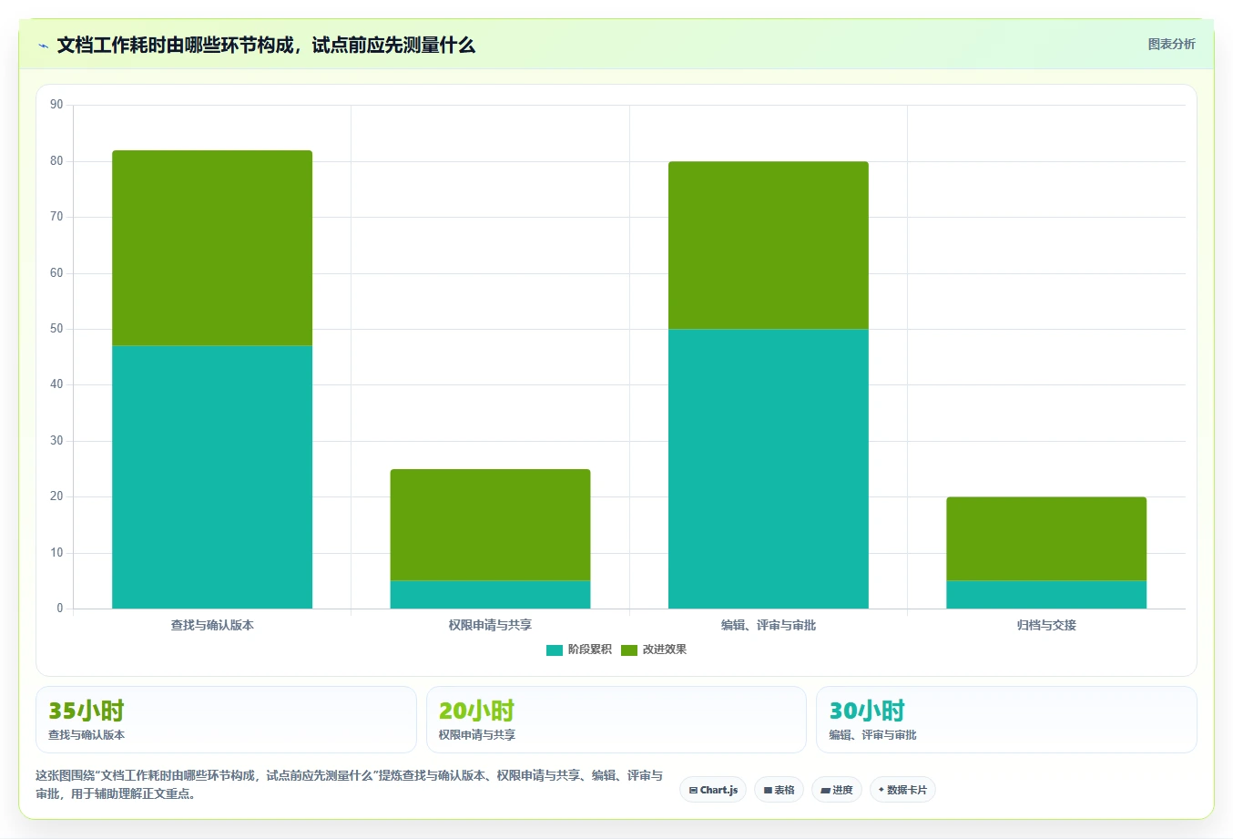
Task: Click 查找与确认版本 caption in first data card
Action: [87, 735]
